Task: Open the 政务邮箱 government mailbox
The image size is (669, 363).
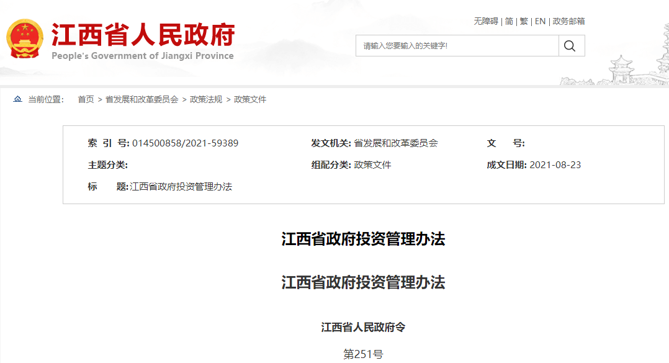Action: (x=570, y=21)
